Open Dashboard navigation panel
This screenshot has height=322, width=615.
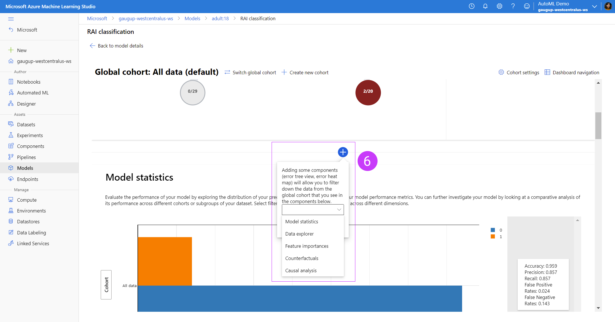tap(572, 73)
